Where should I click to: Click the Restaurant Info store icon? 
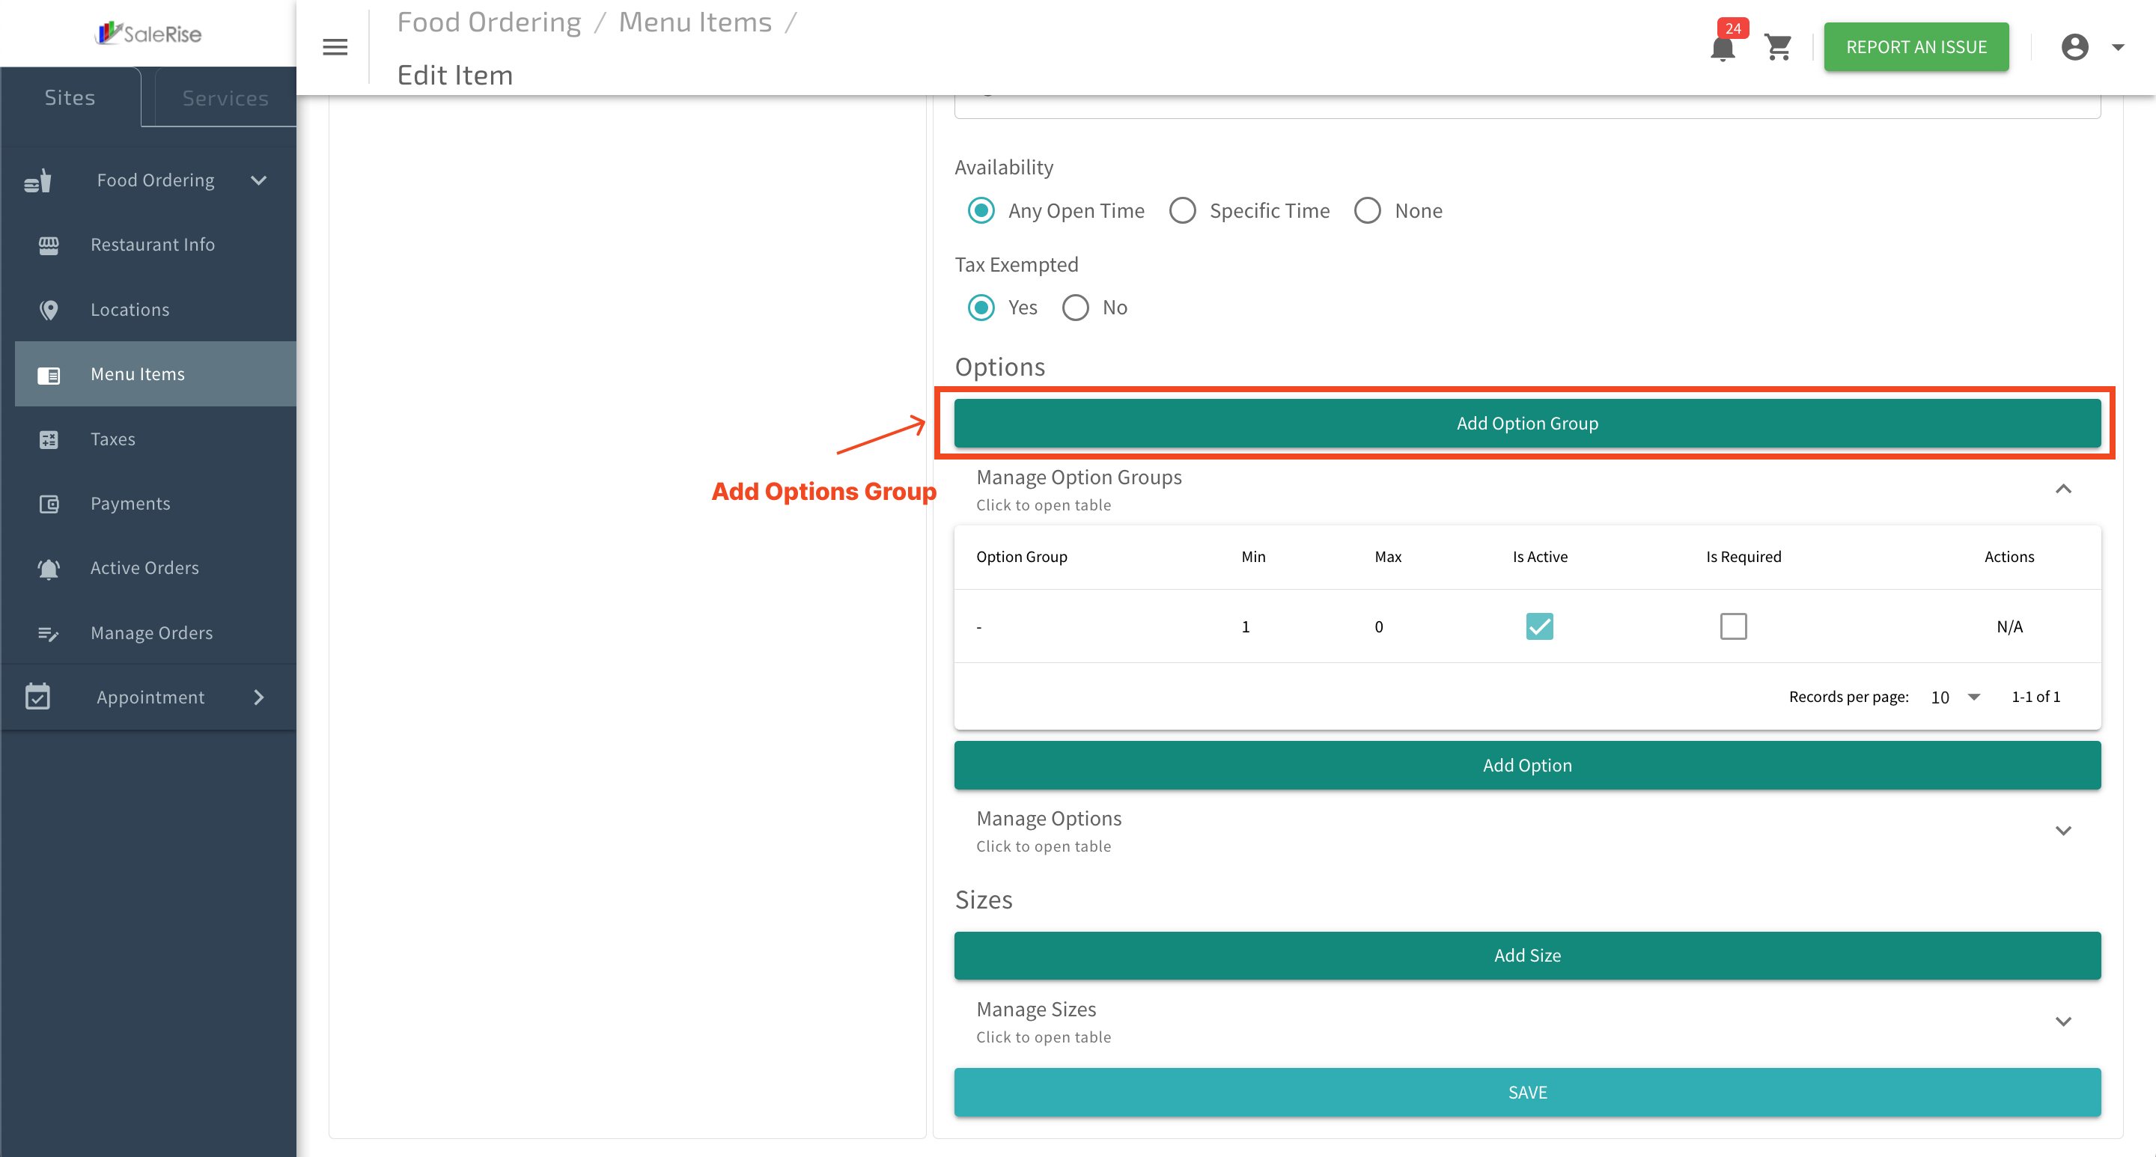[x=49, y=245]
